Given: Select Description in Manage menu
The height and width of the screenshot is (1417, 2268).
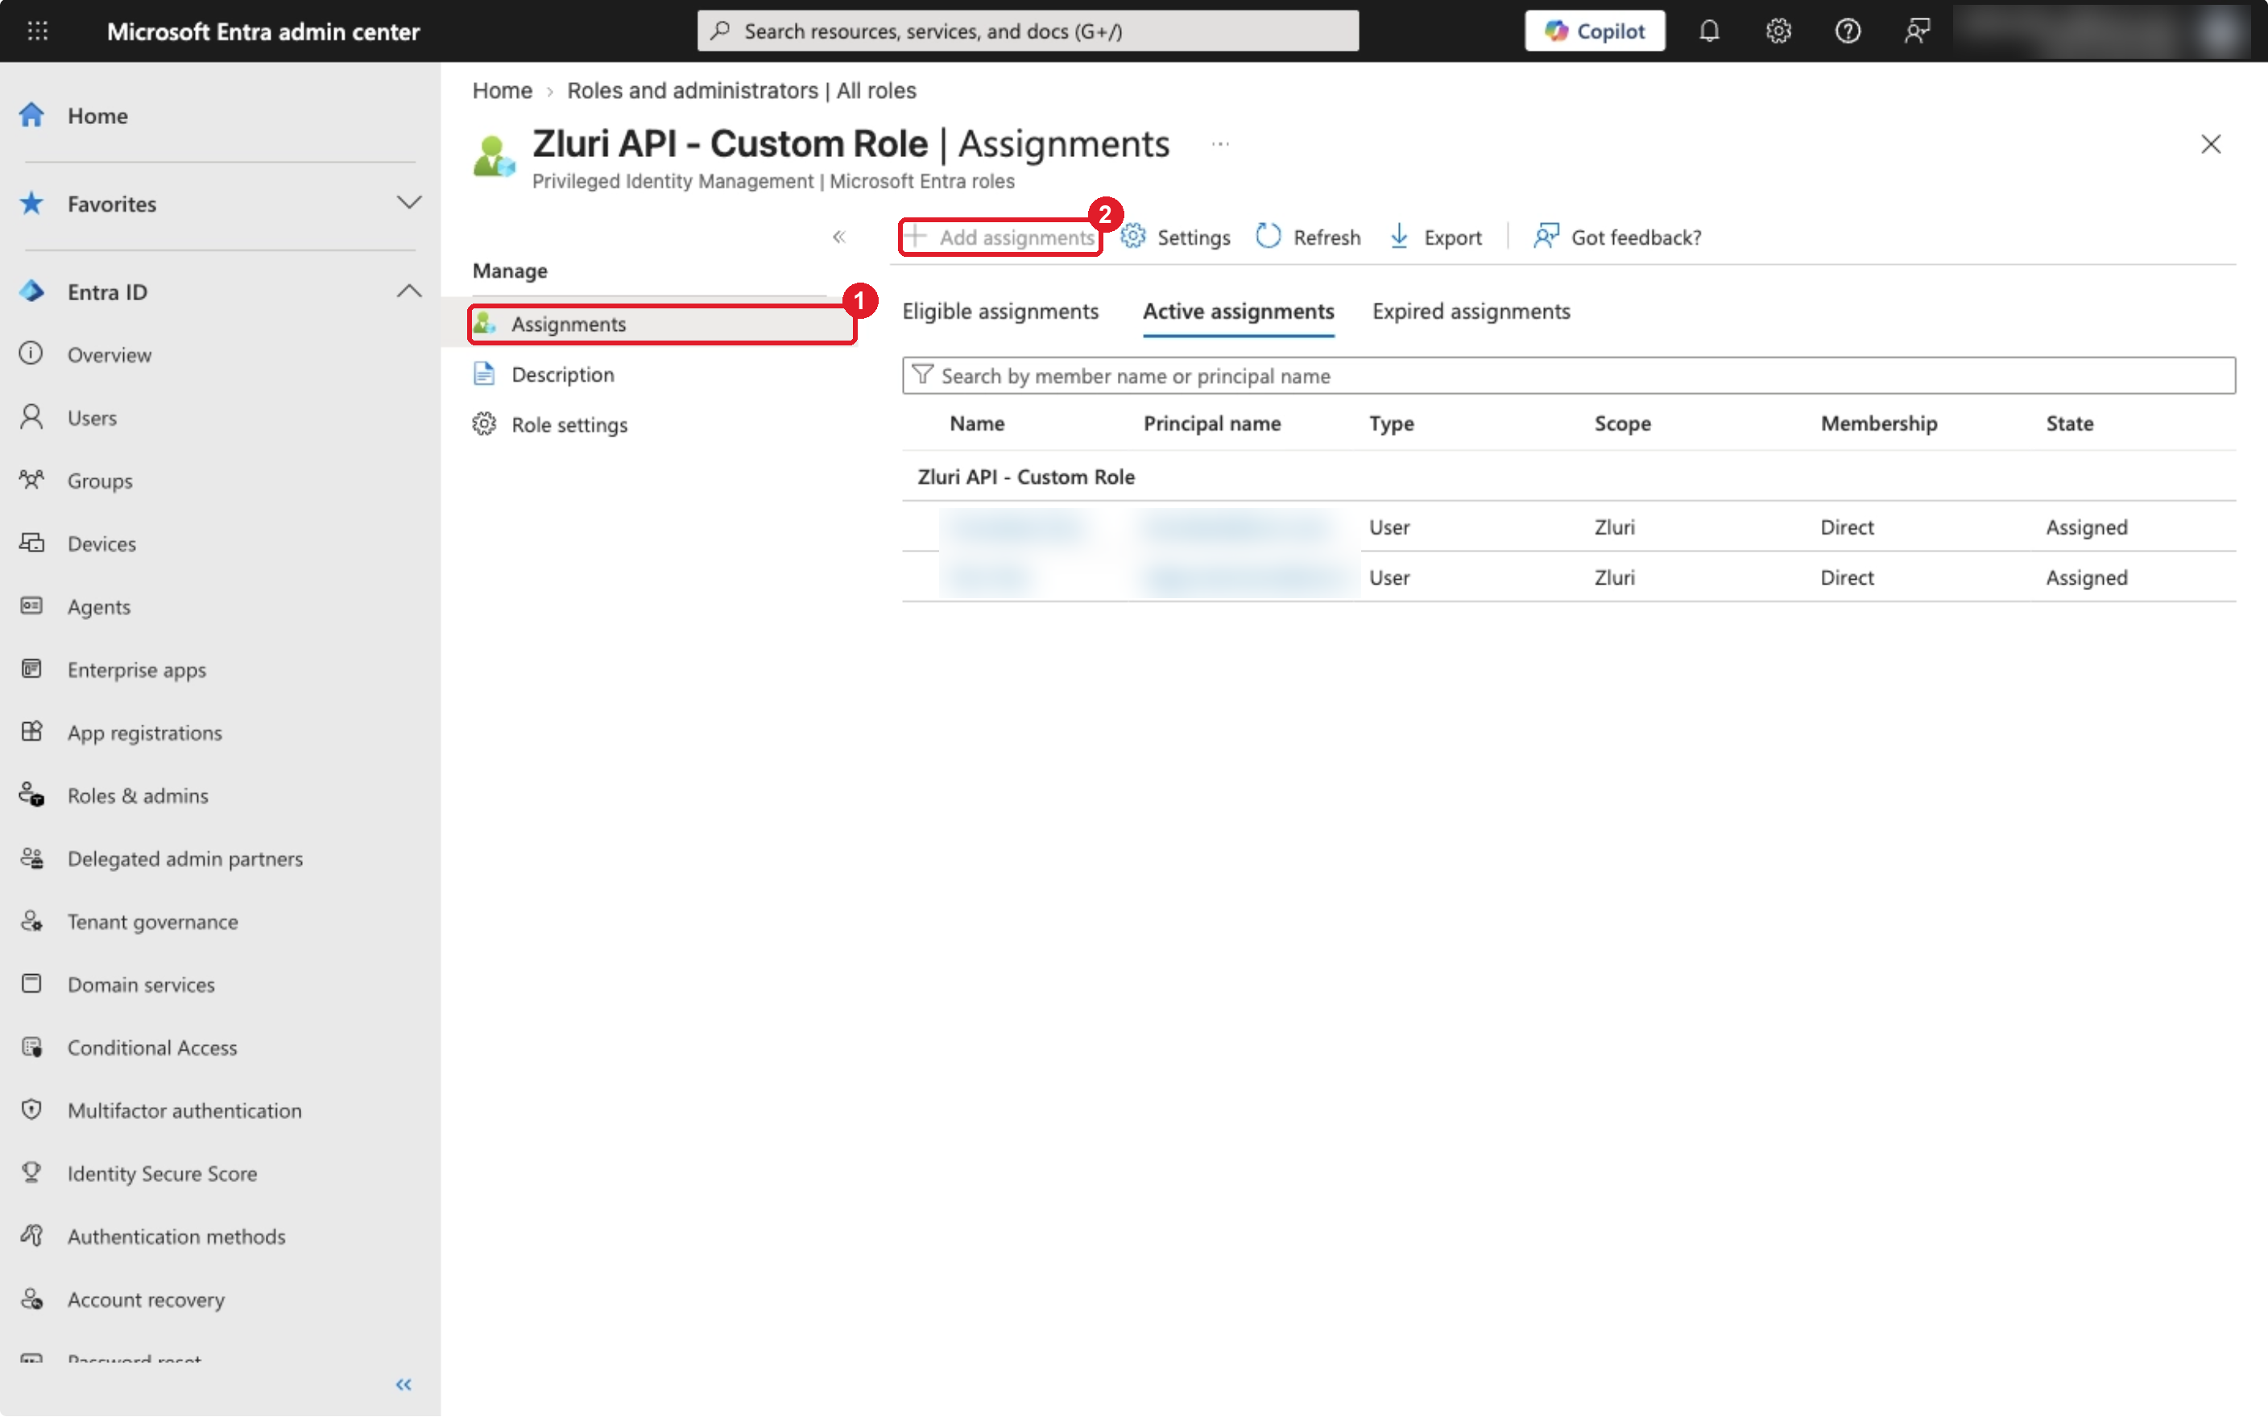Looking at the screenshot, I should [x=562, y=374].
